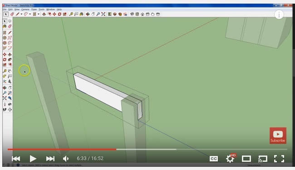
Task: Toggle closed captions CC button
Action: pyautogui.click(x=214, y=159)
